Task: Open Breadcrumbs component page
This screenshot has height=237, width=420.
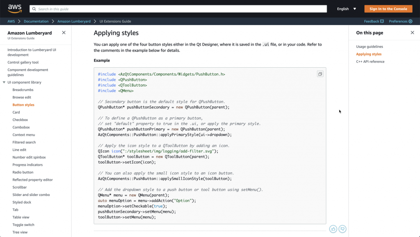Action: 23,90
